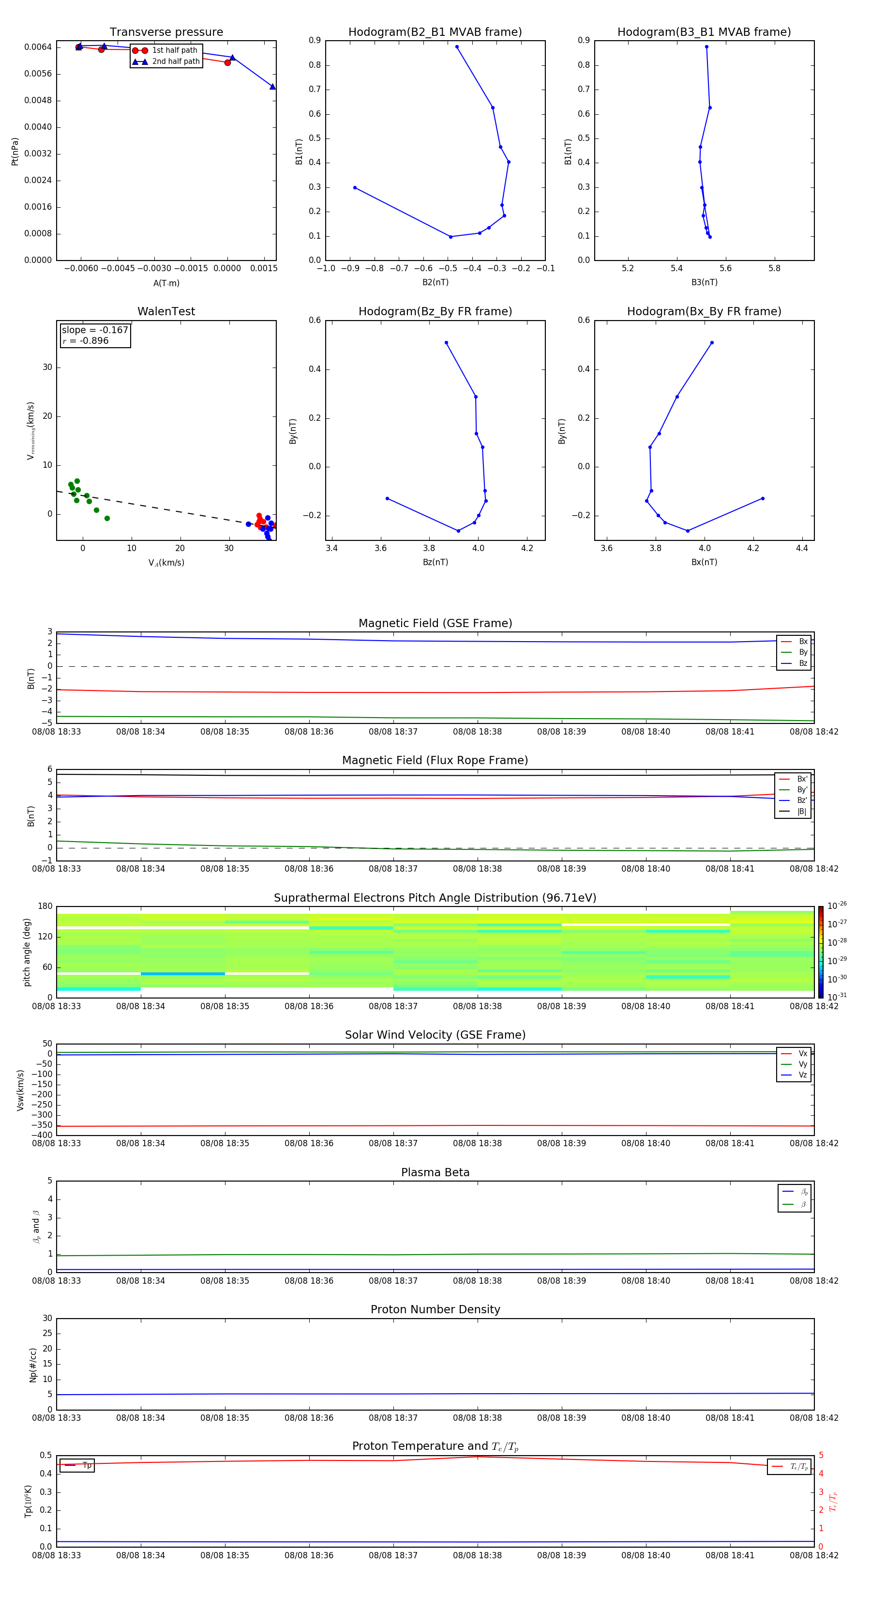Click the Plasma Beta legend box
This screenshot has height=1598, width=871.
point(794,1198)
